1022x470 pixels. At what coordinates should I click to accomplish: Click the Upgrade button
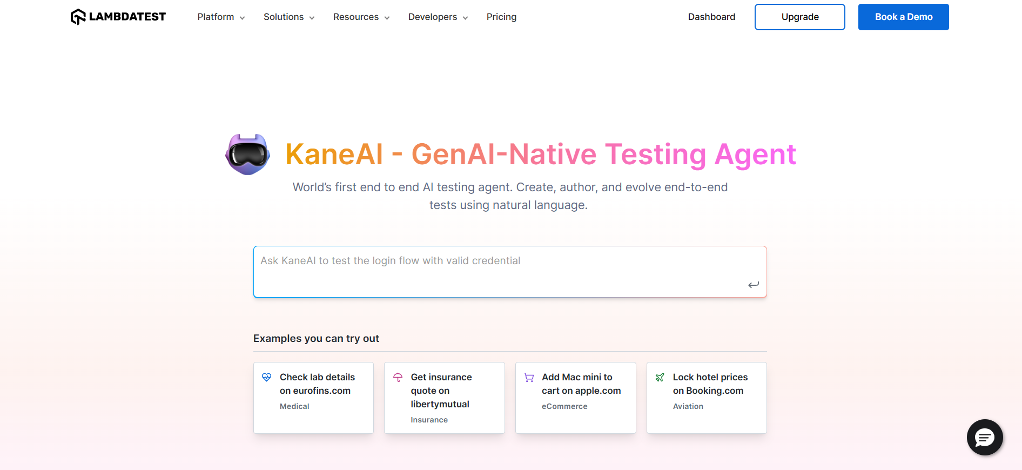click(799, 17)
